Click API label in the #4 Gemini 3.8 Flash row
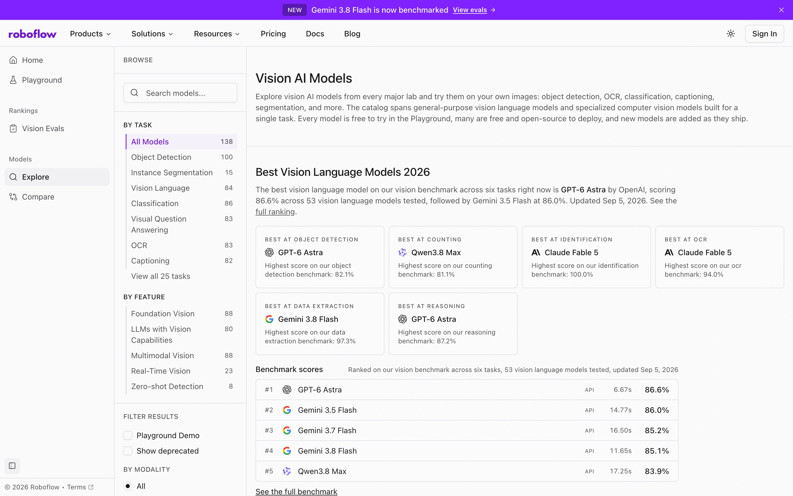The image size is (793, 496). [590, 451]
